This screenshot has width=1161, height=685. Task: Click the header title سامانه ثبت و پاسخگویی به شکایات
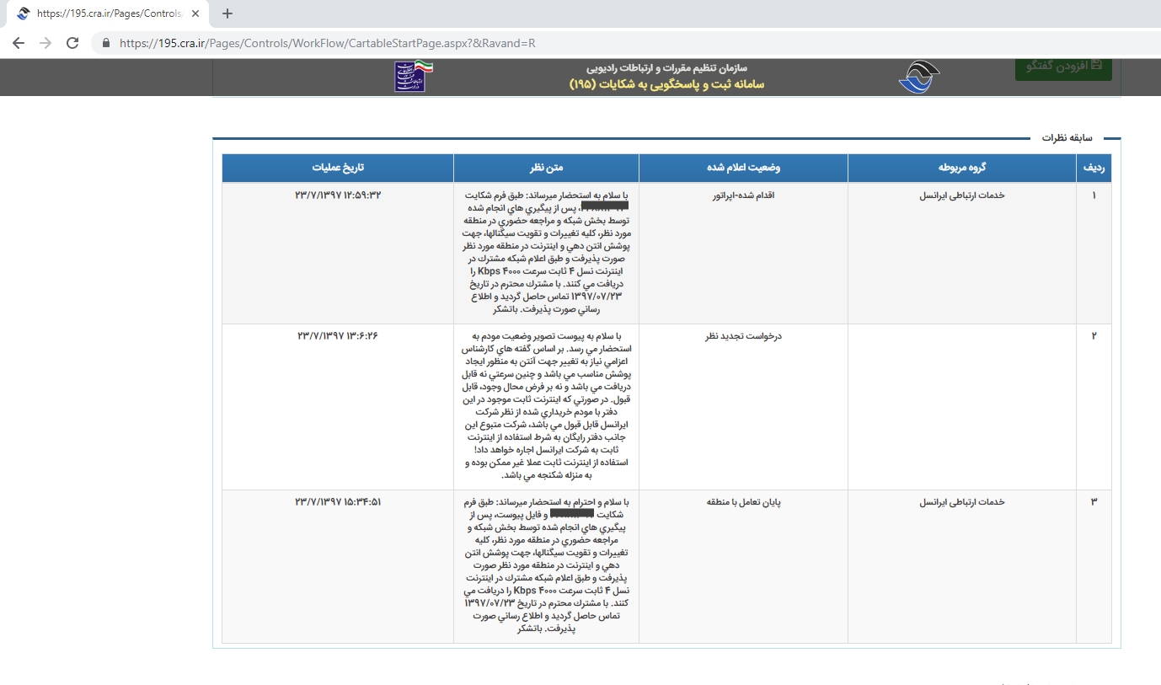click(x=666, y=84)
